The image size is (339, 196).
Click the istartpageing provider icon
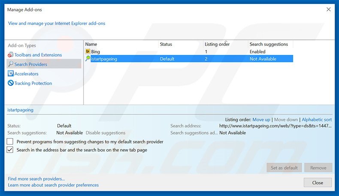tap(88, 59)
